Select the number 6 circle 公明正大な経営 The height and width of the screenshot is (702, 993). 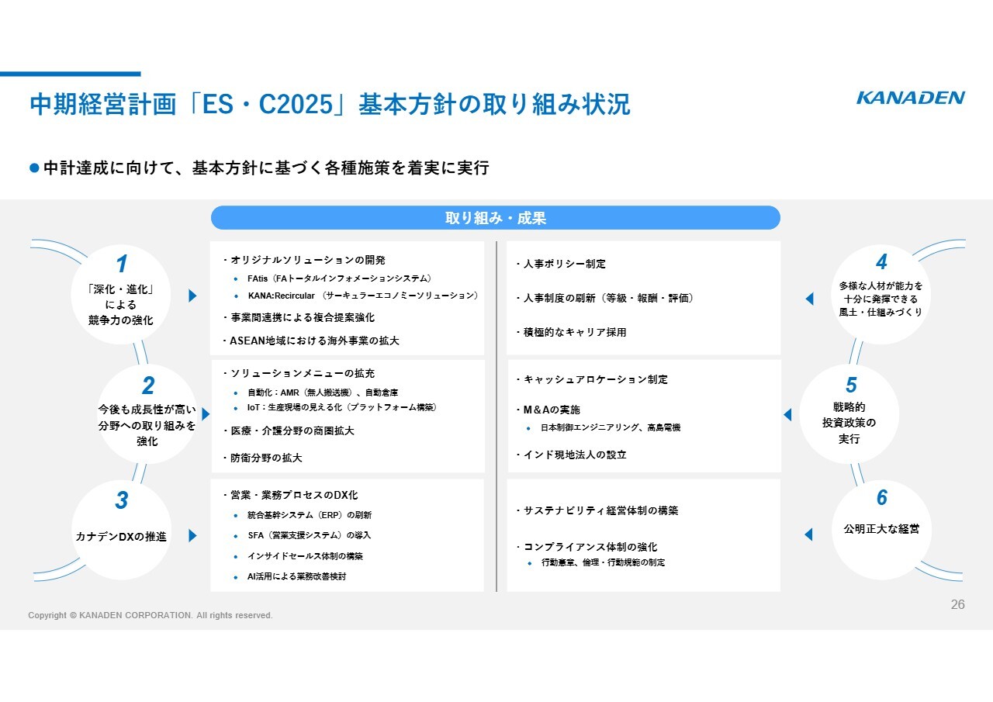881,531
